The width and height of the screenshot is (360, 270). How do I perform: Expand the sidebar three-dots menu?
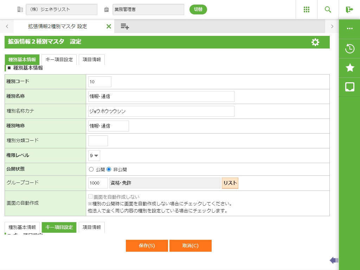350,28
